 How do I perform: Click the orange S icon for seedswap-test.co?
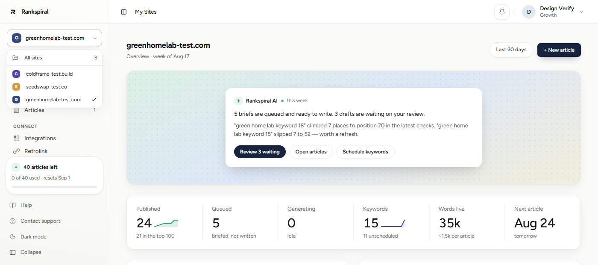(16, 87)
